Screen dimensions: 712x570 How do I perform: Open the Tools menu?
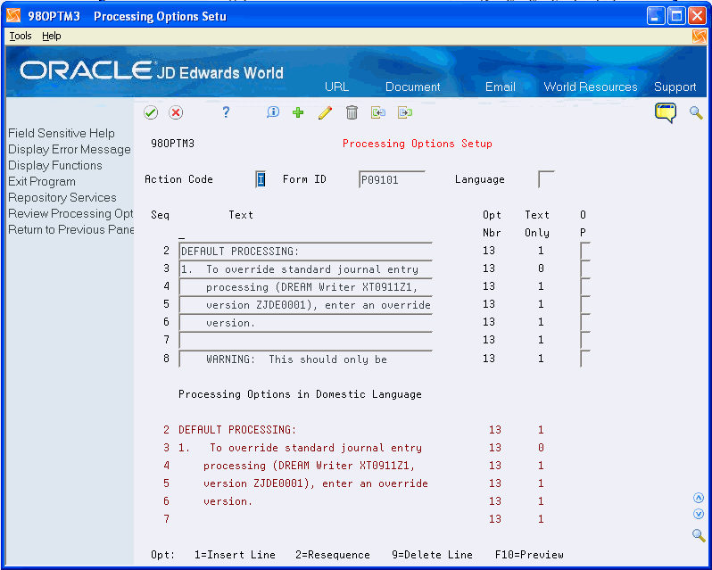21,36
